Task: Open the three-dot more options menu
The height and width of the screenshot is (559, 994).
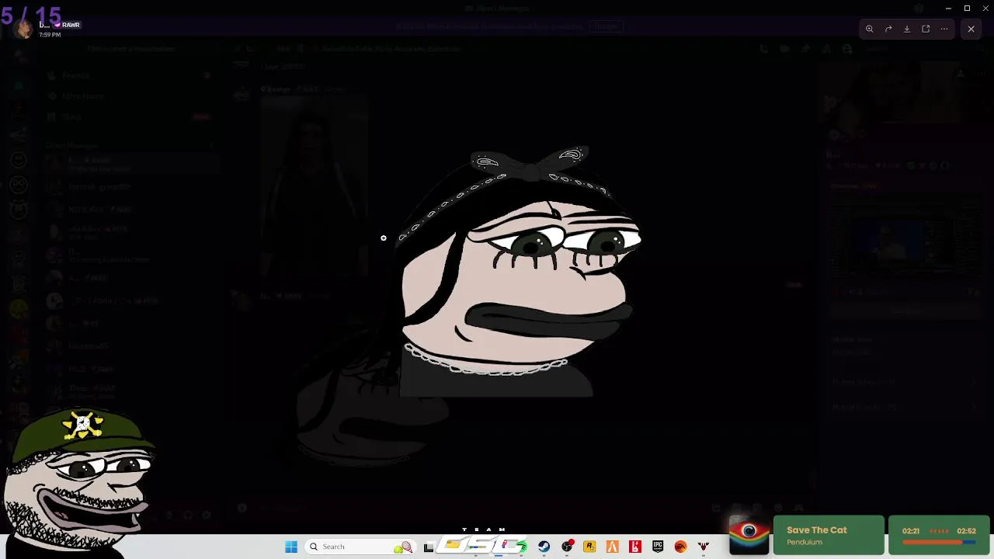Action: [944, 29]
